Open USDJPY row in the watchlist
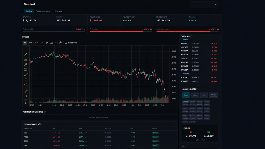This screenshot has height=149, width=265. [x=200, y=51]
